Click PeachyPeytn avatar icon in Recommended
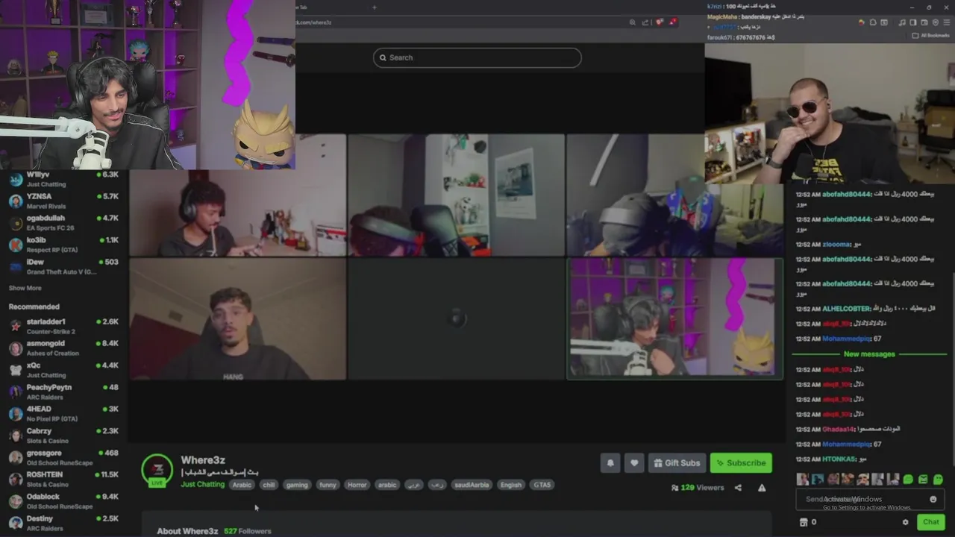Viewport: 955px width, 537px height. [15, 392]
